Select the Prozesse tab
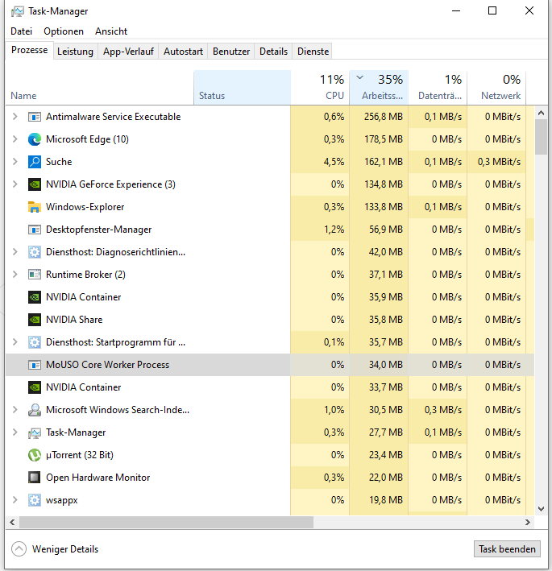This screenshot has width=552, height=571. 30,50
